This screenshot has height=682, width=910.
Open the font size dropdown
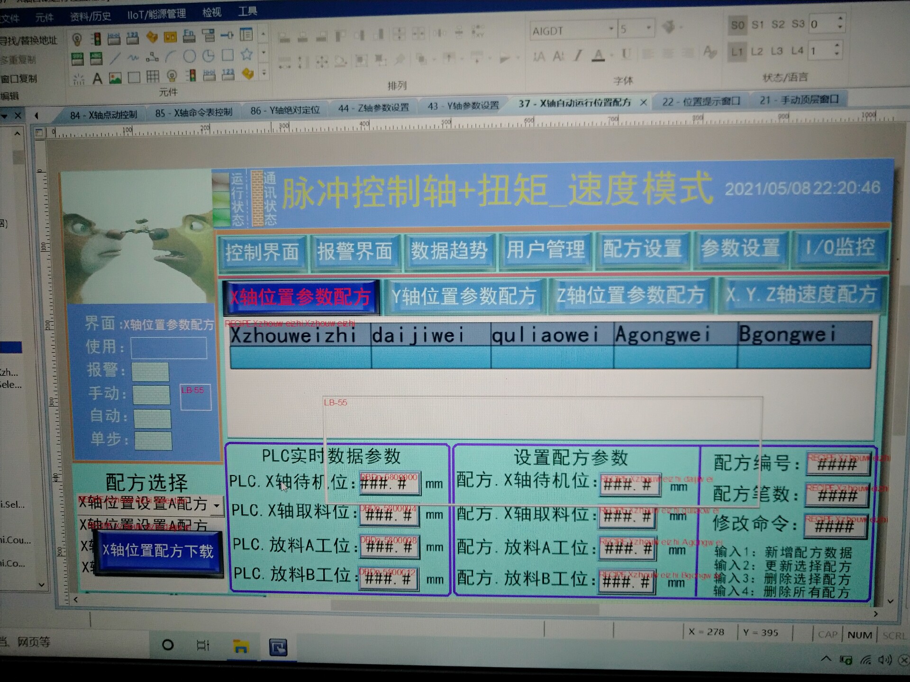[648, 28]
